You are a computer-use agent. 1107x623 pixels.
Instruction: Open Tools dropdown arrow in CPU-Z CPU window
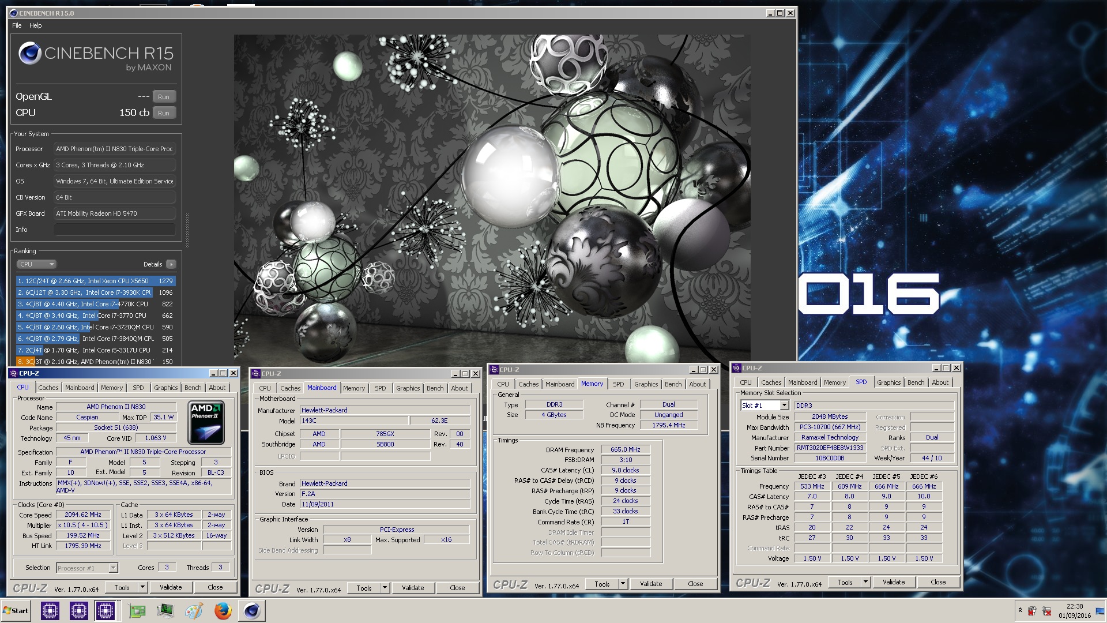click(x=142, y=587)
